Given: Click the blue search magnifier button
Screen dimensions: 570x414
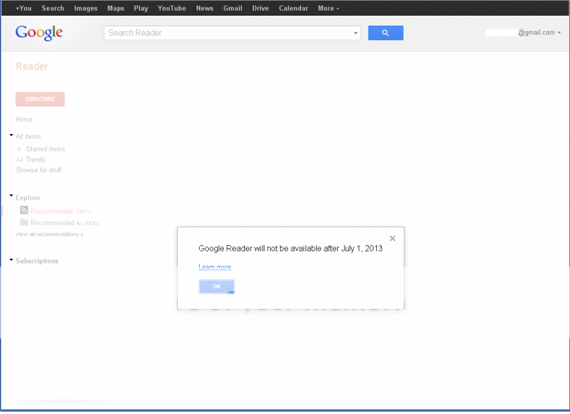Looking at the screenshot, I should click(x=385, y=33).
